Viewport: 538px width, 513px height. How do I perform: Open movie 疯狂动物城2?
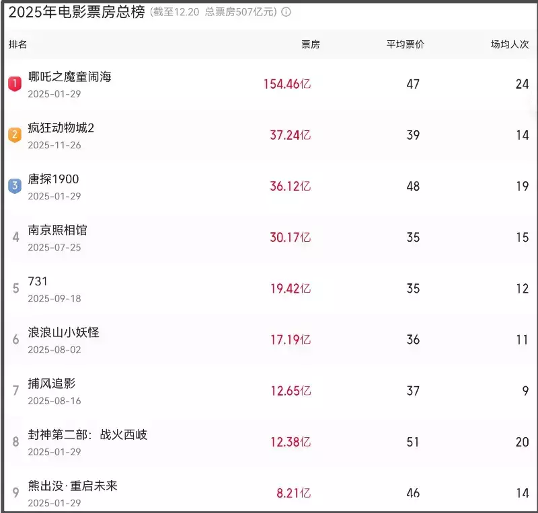pos(61,128)
